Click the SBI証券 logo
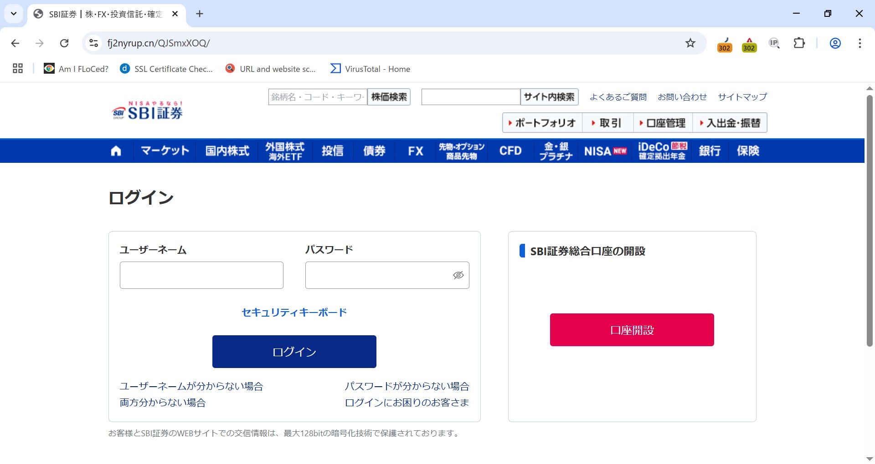Image resolution: width=875 pixels, height=464 pixels. tap(147, 111)
